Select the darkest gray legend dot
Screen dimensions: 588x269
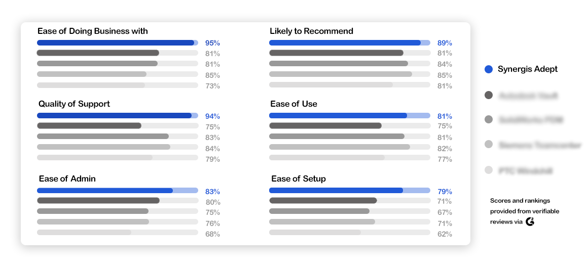[488, 95]
